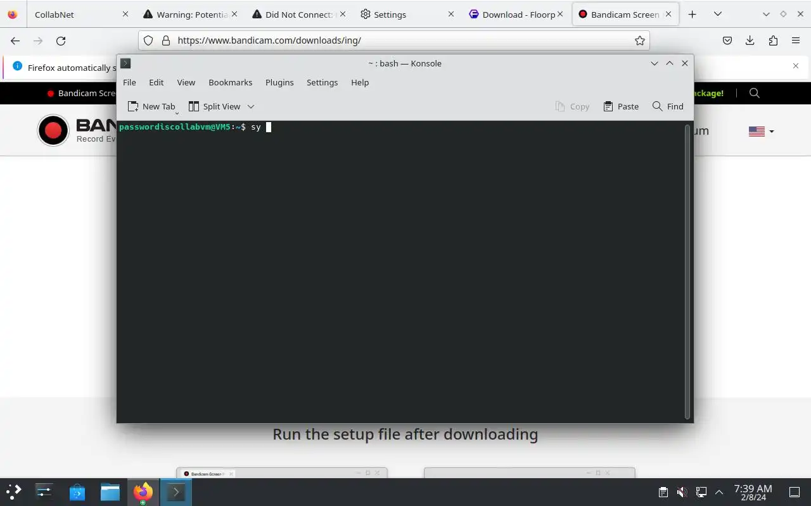Close the Bandicam Screen tab
This screenshot has width=811, height=506.
(x=668, y=14)
